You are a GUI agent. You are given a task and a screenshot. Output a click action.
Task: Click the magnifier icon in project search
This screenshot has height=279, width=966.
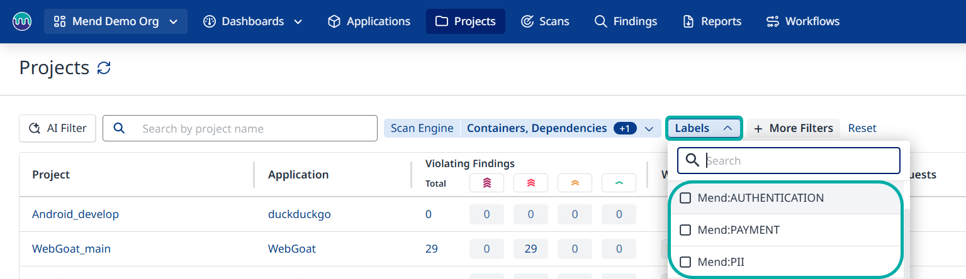[119, 128]
